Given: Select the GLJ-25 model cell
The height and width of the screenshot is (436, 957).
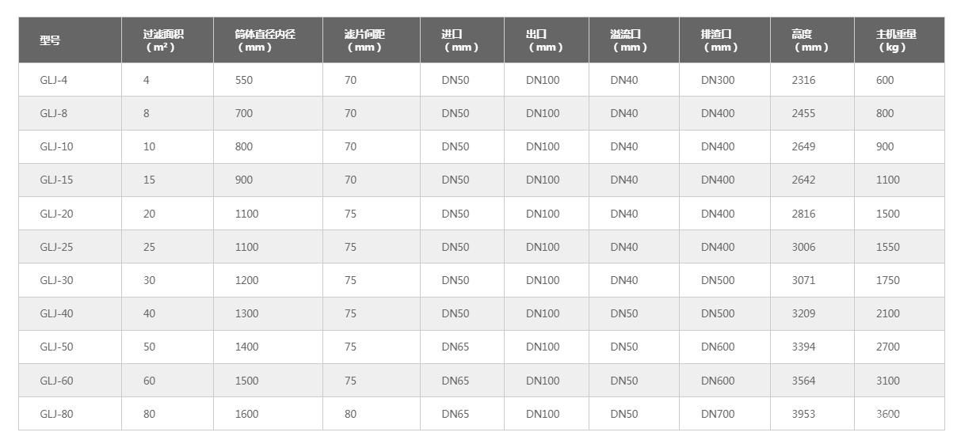Looking at the screenshot, I should 70,247.
